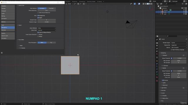The height and width of the screenshot is (105, 188).
Task: Open the Object Constraints properties tab
Action: (x=157, y=72)
